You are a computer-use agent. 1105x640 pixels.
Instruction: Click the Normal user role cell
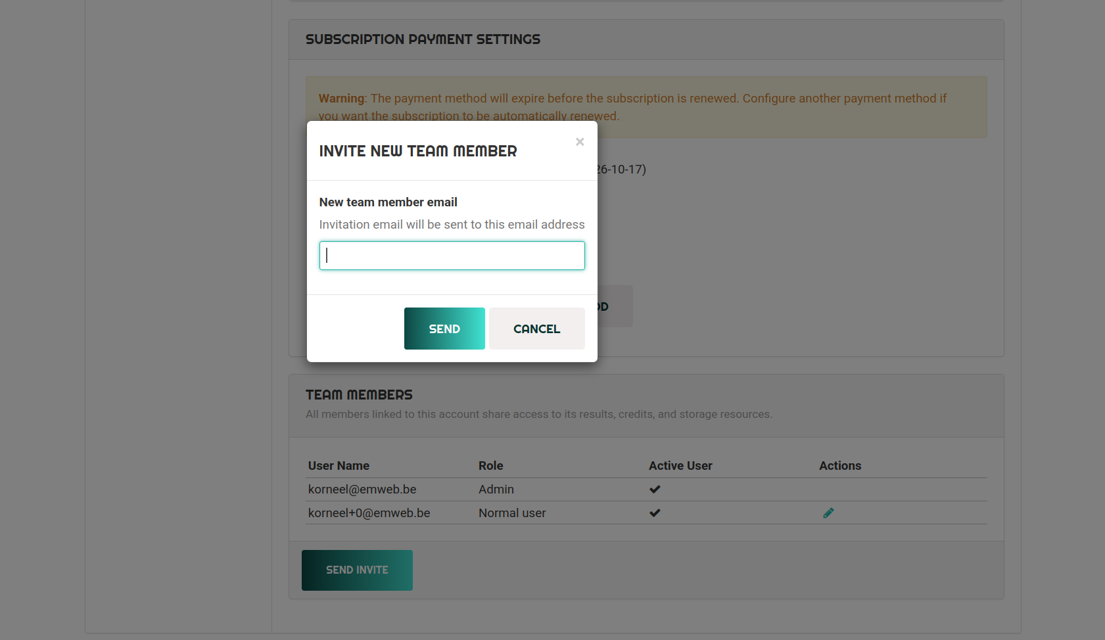[x=512, y=513]
